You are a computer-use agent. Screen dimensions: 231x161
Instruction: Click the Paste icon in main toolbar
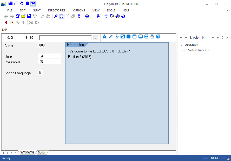point(79,16)
